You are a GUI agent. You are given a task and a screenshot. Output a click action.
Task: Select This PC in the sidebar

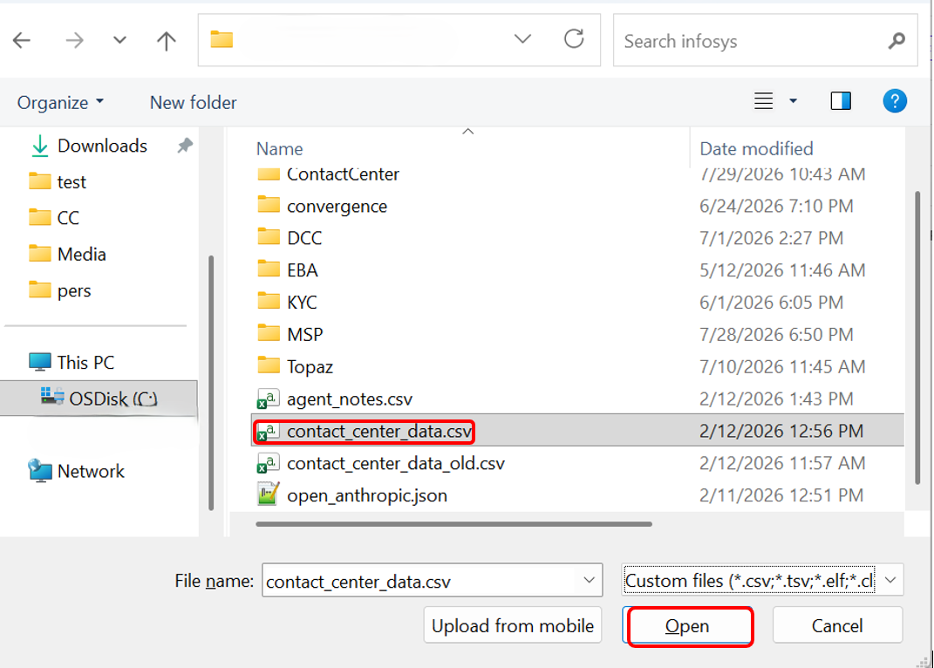pos(85,362)
